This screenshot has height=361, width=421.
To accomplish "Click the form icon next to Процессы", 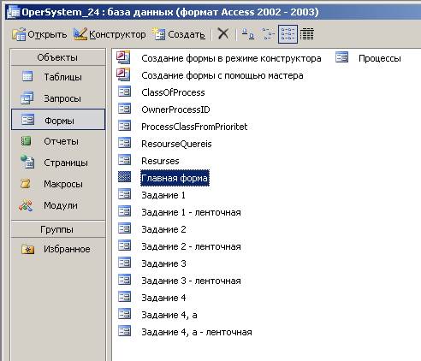I will pos(341,57).
